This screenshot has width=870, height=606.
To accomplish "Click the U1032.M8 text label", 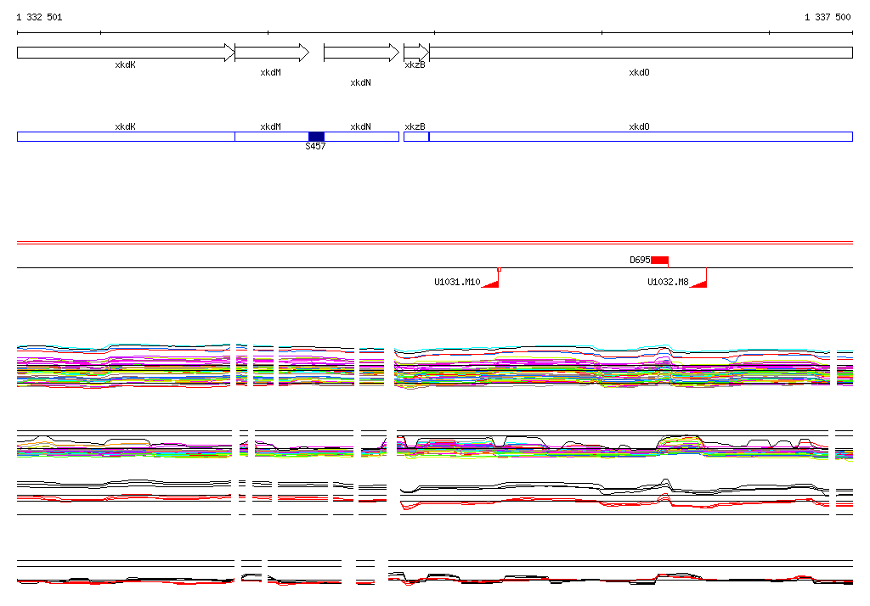I will [x=668, y=283].
